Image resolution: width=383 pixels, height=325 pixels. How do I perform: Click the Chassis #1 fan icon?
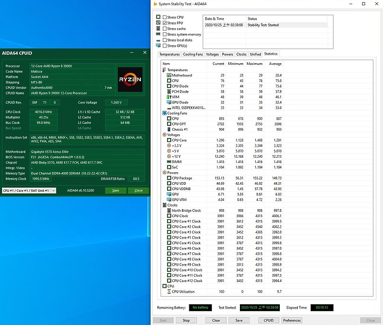tap(169, 130)
